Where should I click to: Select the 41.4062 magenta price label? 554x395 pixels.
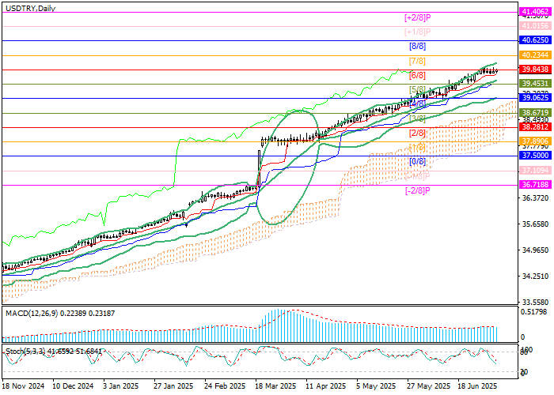[535, 12]
